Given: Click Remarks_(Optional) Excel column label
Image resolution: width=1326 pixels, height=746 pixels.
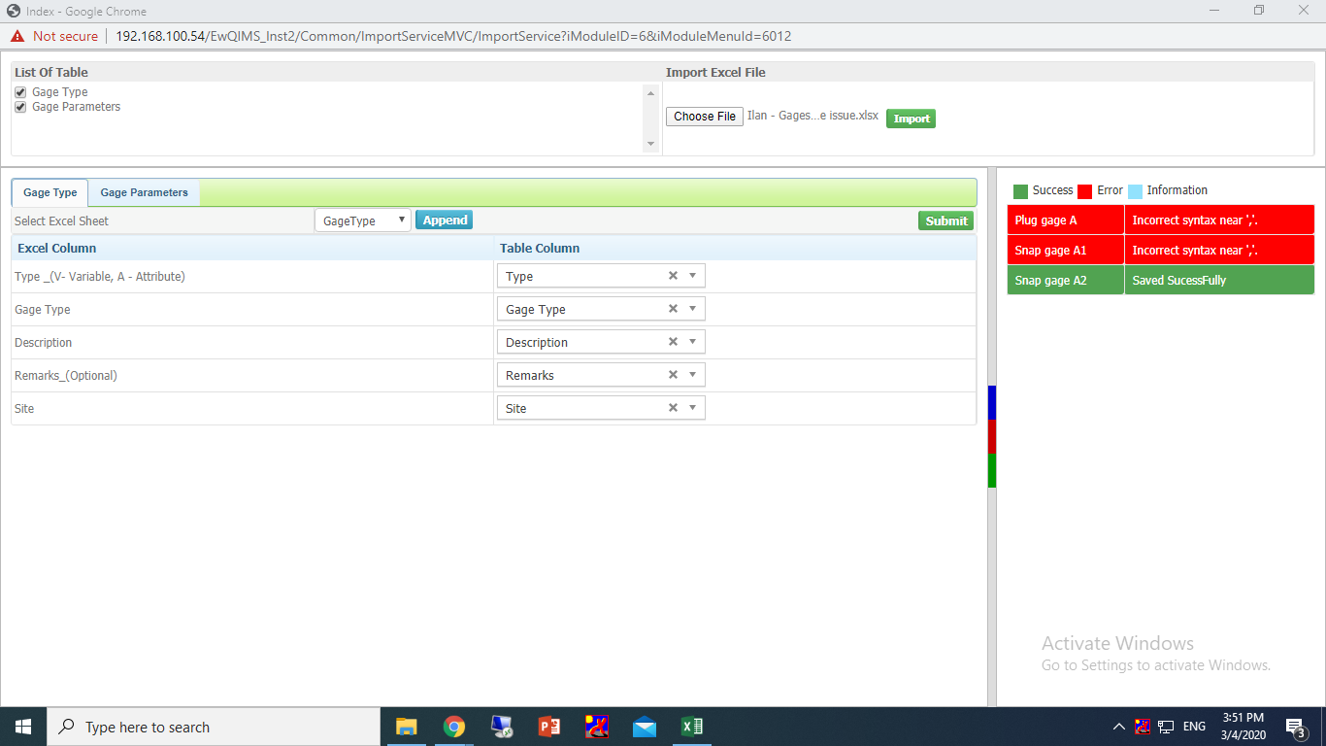Looking at the screenshot, I should [66, 375].
